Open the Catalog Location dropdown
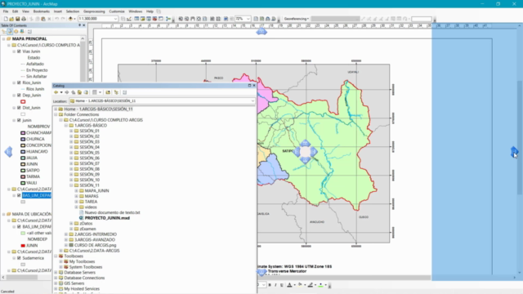 [x=253, y=101]
